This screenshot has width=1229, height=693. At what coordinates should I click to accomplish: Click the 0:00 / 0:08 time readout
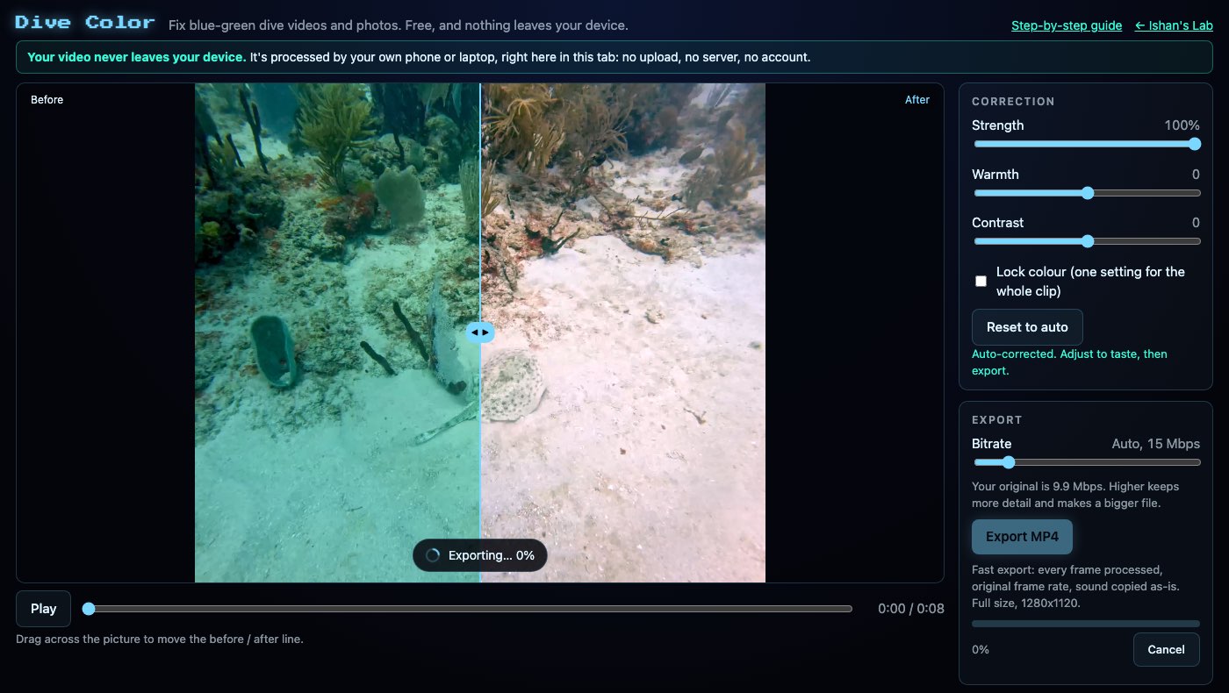click(x=910, y=609)
